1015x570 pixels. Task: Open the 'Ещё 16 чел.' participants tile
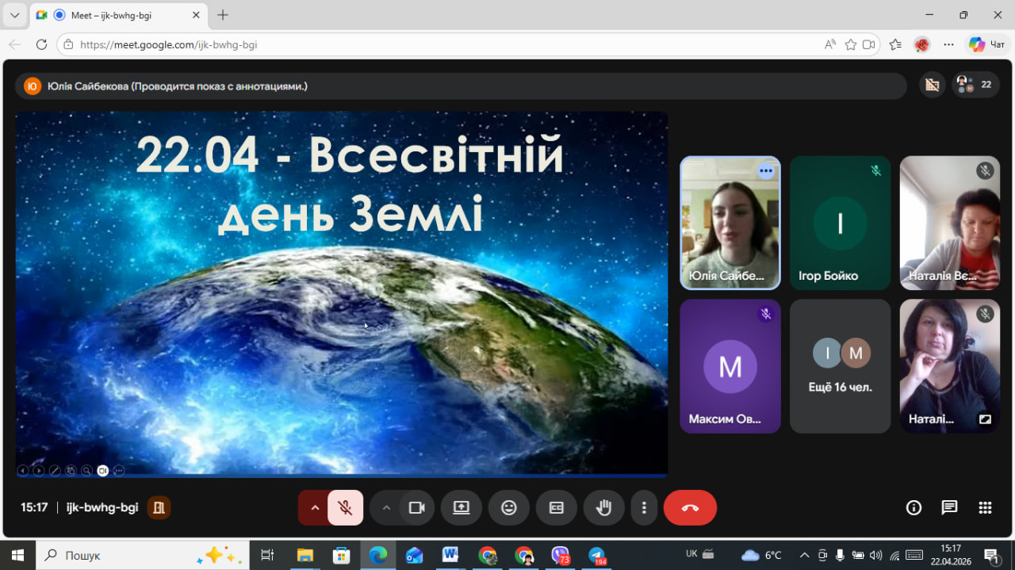coord(841,366)
